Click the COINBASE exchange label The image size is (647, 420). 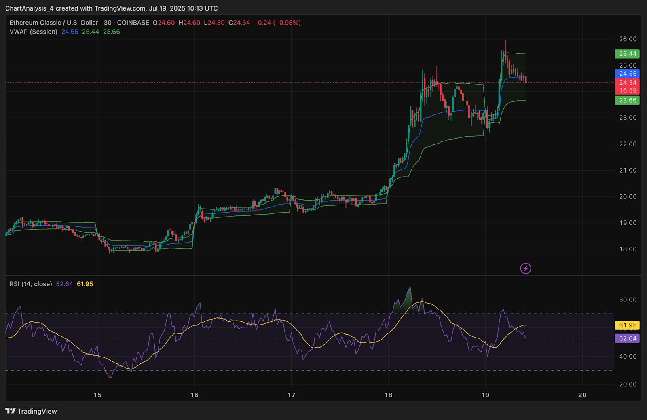click(133, 23)
